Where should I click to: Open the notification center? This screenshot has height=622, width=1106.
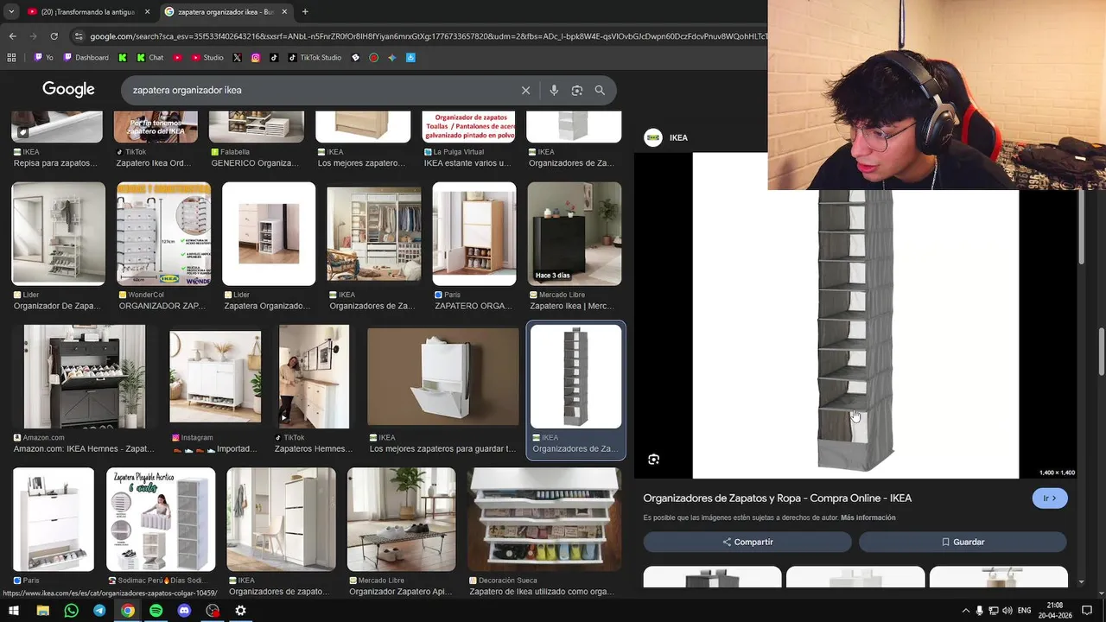click(x=1089, y=611)
